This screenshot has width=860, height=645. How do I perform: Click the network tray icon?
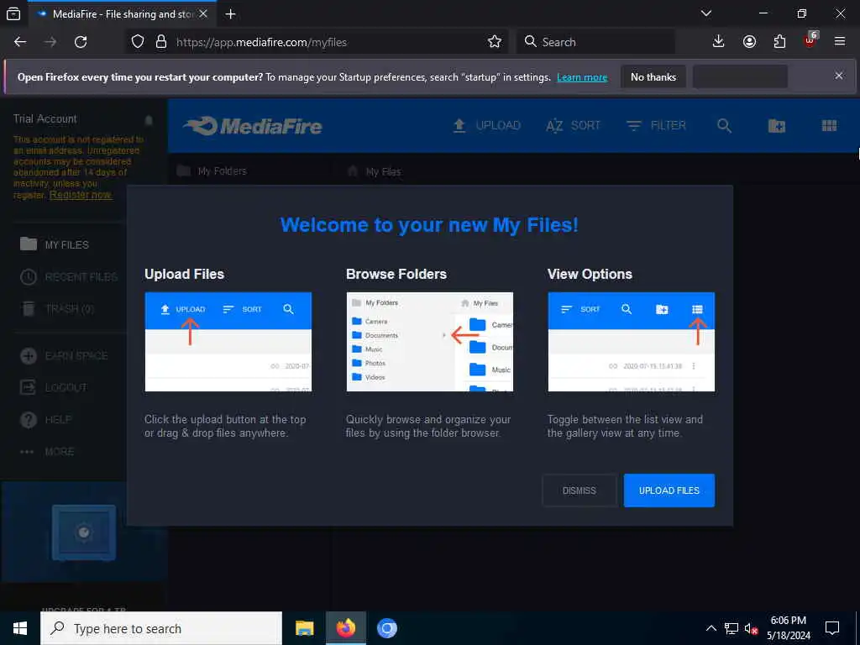point(732,628)
